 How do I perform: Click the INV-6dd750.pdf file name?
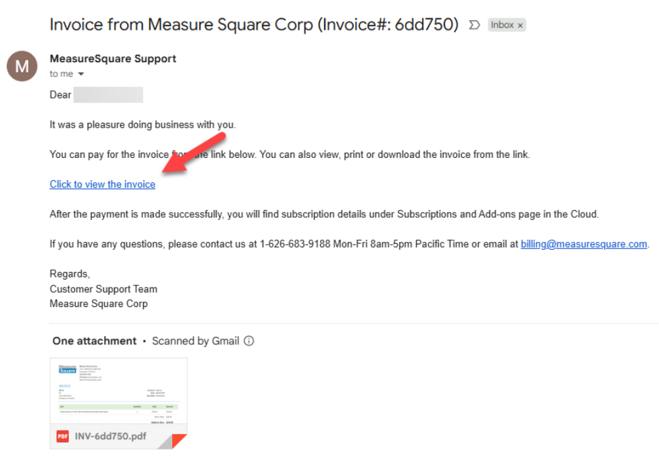click(111, 436)
